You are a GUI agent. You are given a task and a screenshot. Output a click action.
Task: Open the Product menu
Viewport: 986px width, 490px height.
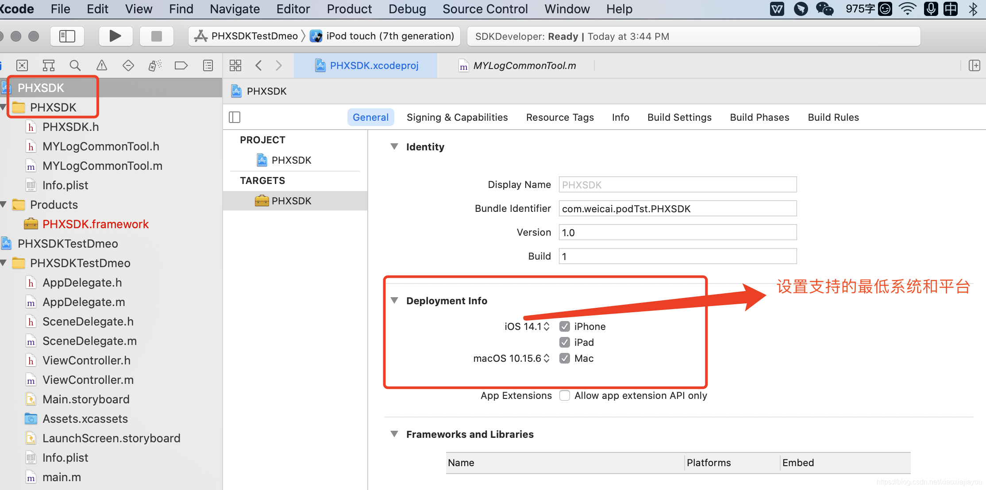point(349,9)
